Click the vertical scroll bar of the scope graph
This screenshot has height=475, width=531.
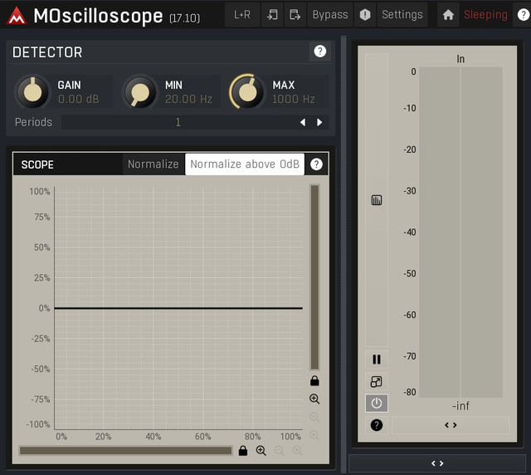click(x=314, y=277)
